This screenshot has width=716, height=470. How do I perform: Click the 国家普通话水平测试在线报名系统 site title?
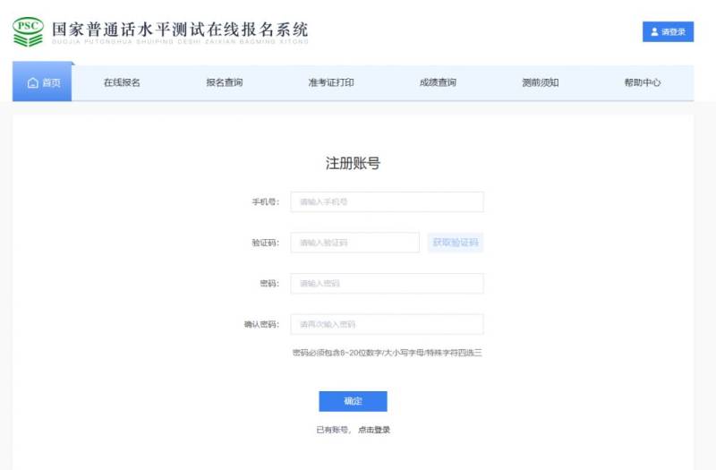click(x=179, y=29)
